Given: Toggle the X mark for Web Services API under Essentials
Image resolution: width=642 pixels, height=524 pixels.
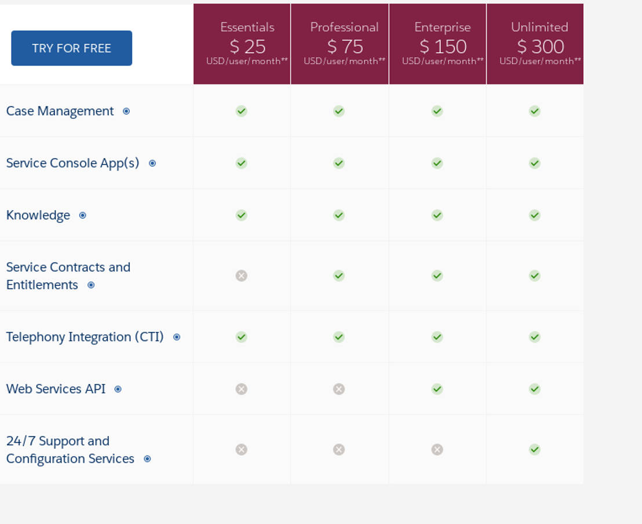Looking at the screenshot, I should [241, 389].
